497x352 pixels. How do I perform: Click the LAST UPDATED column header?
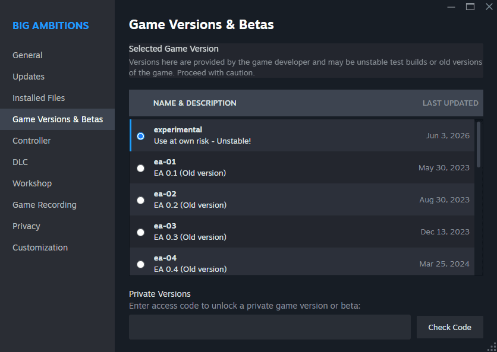(x=451, y=103)
